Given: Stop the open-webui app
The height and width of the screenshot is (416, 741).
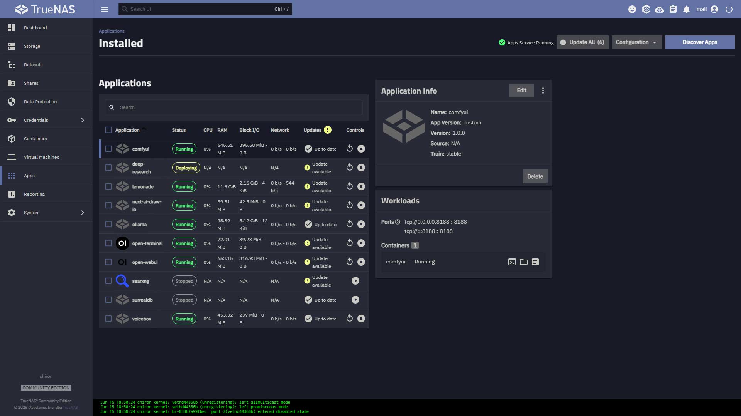Looking at the screenshot, I should [361, 262].
